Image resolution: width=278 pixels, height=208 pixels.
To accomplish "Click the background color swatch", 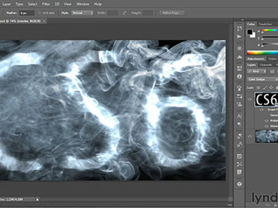I will tap(253, 35).
